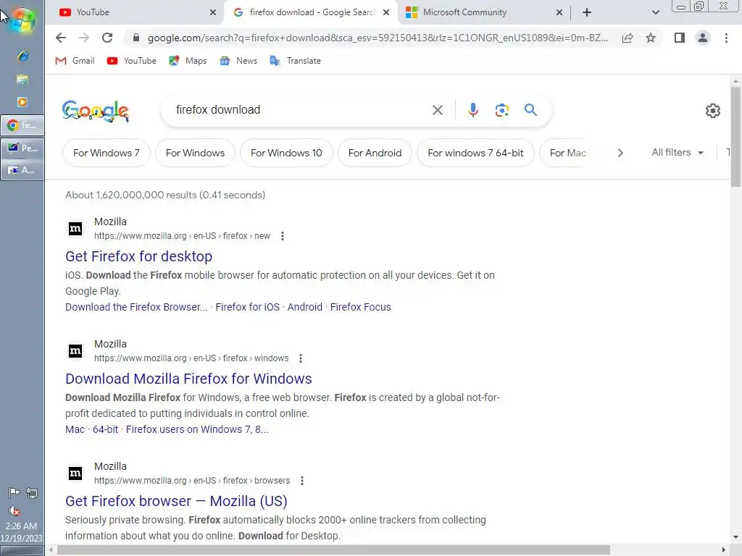The height and width of the screenshot is (556, 742).
Task: Bookmark this page with the star icon
Action: point(651,38)
